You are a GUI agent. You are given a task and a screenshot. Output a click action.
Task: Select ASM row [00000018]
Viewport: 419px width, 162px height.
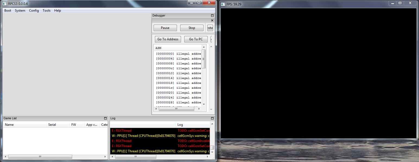(178, 83)
